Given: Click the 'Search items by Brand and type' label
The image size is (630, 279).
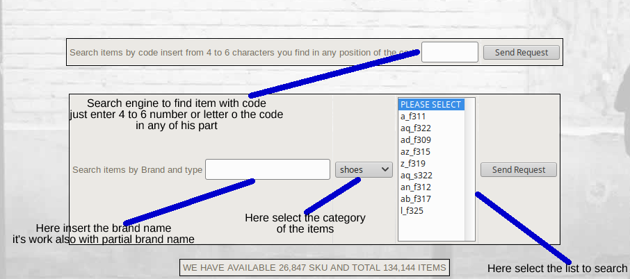Looking at the screenshot, I should tap(138, 169).
